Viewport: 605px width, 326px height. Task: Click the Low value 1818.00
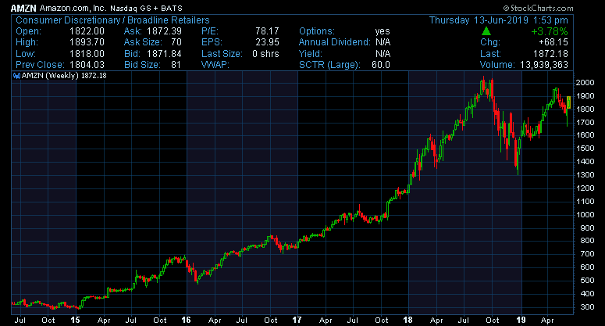click(87, 54)
